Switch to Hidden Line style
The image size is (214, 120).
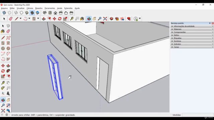tap(21, 13)
